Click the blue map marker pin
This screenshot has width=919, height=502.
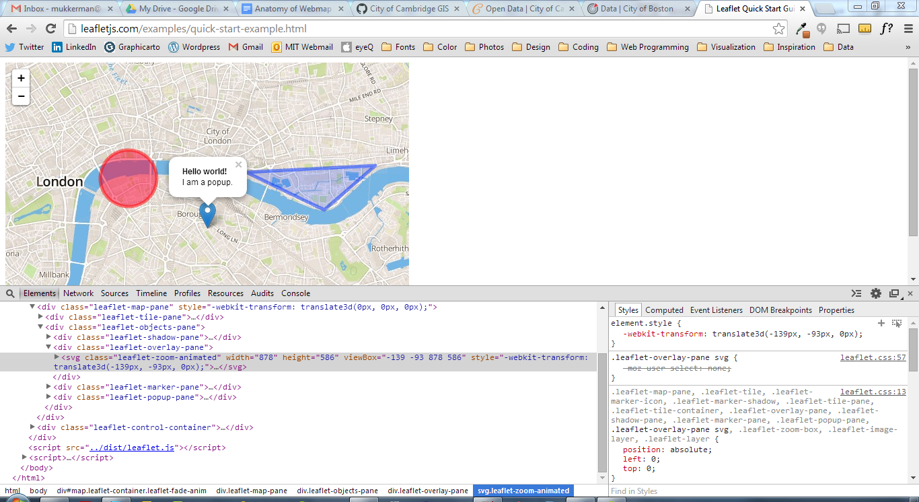(x=208, y=215)
